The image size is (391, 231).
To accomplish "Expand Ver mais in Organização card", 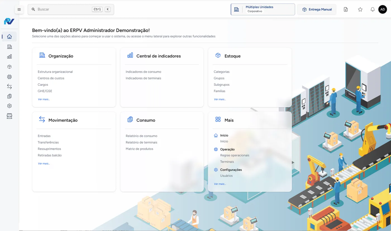I will (44, 99).
